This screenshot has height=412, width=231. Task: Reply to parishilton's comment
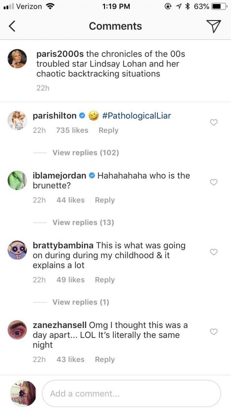click(108, 130)
